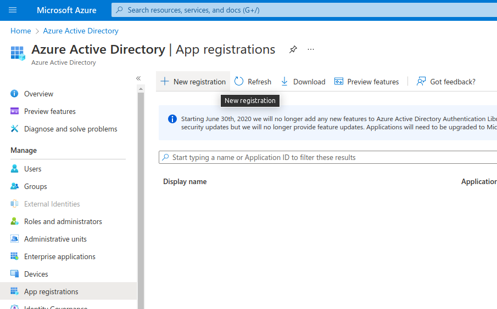Open the hamburger portal menu
The height and width of the screenshot is (309, 497).
pos(13,10)
